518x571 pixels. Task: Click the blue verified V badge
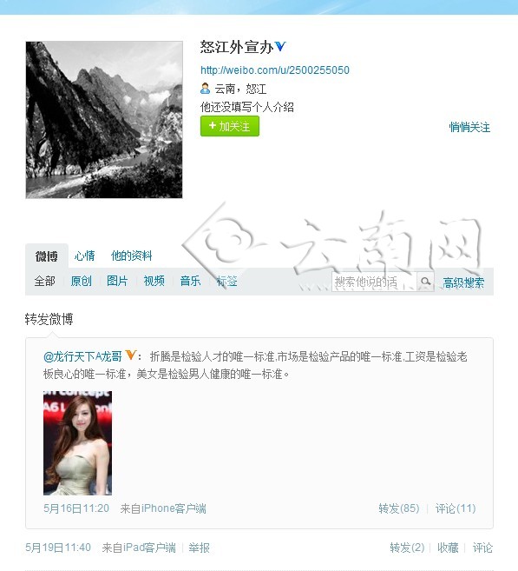pyautogui.click(x=280, y=46)
